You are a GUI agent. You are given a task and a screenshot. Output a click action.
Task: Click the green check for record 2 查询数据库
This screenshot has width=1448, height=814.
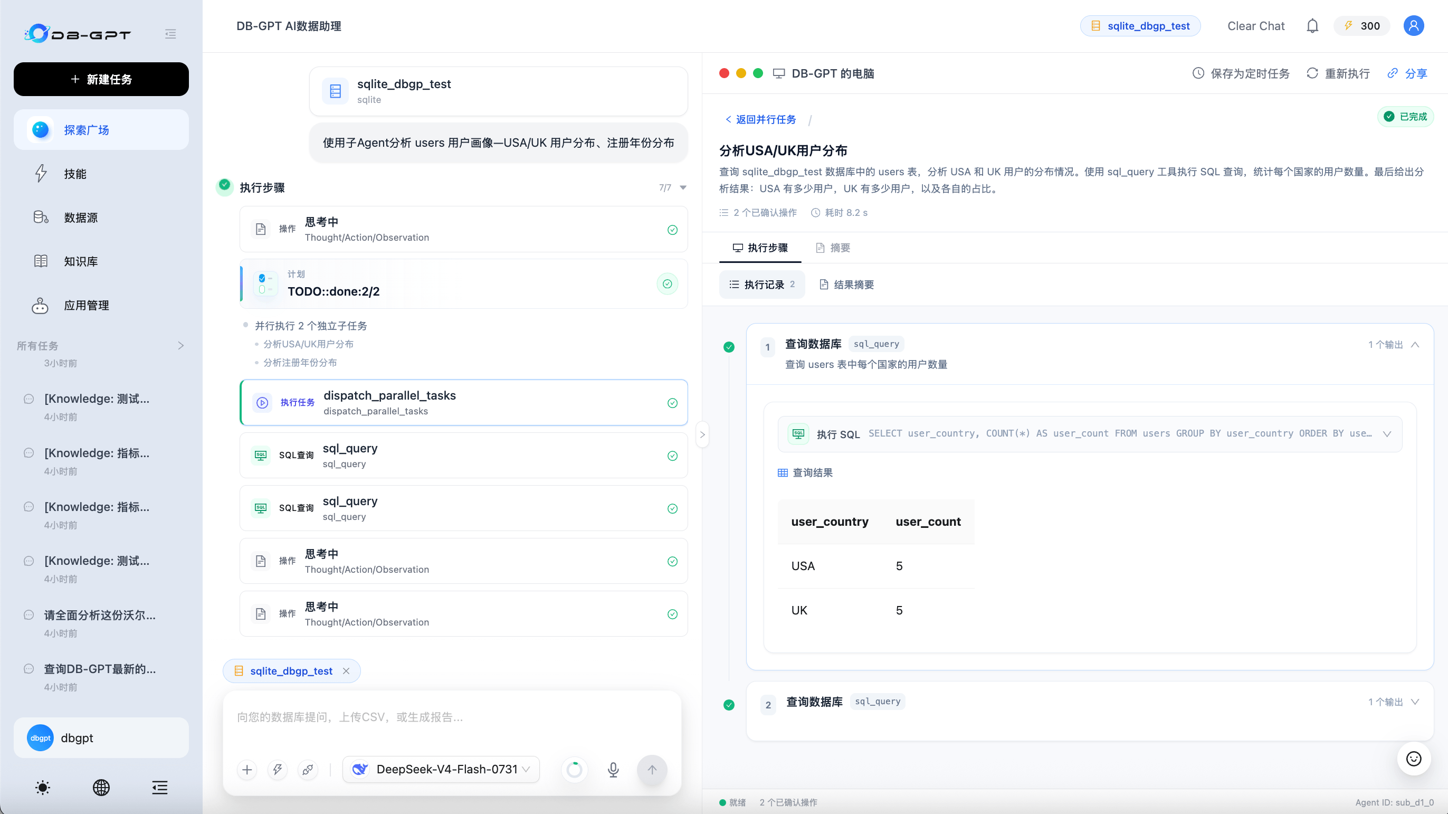coord(729,704)
